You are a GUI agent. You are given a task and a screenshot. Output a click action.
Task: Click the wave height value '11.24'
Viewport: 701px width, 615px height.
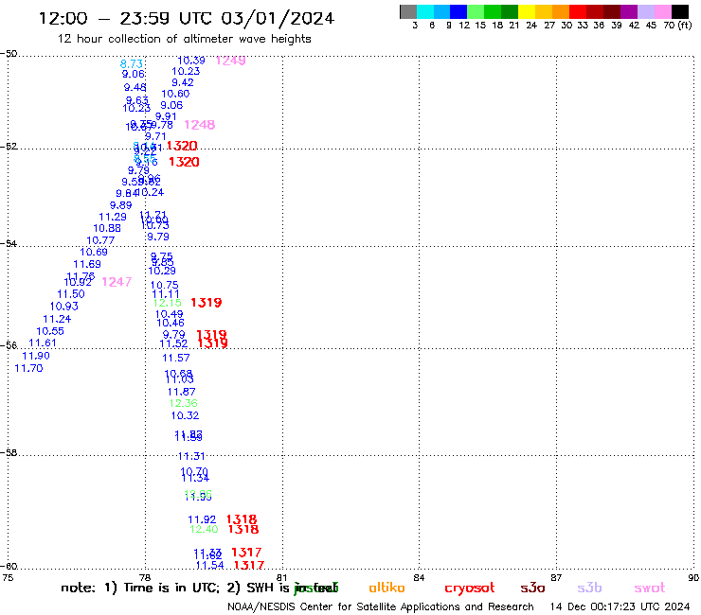click(x=57, y=320)
